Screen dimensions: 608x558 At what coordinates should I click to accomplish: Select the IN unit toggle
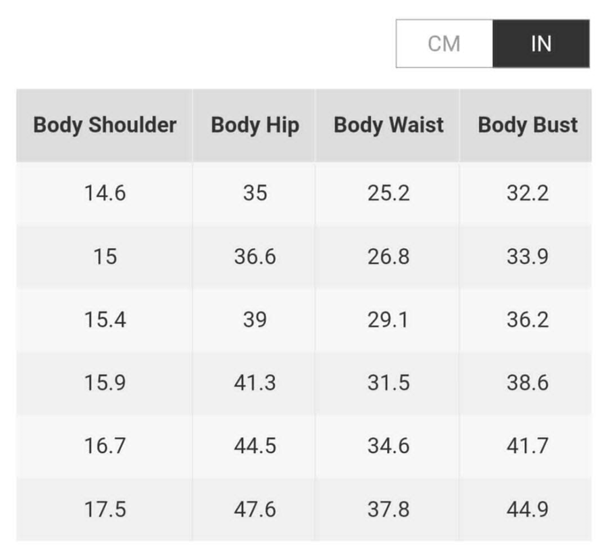point(541,43)
